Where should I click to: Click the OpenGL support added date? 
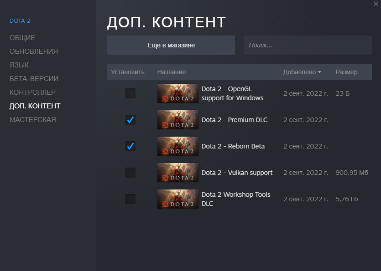click(306, 93)
